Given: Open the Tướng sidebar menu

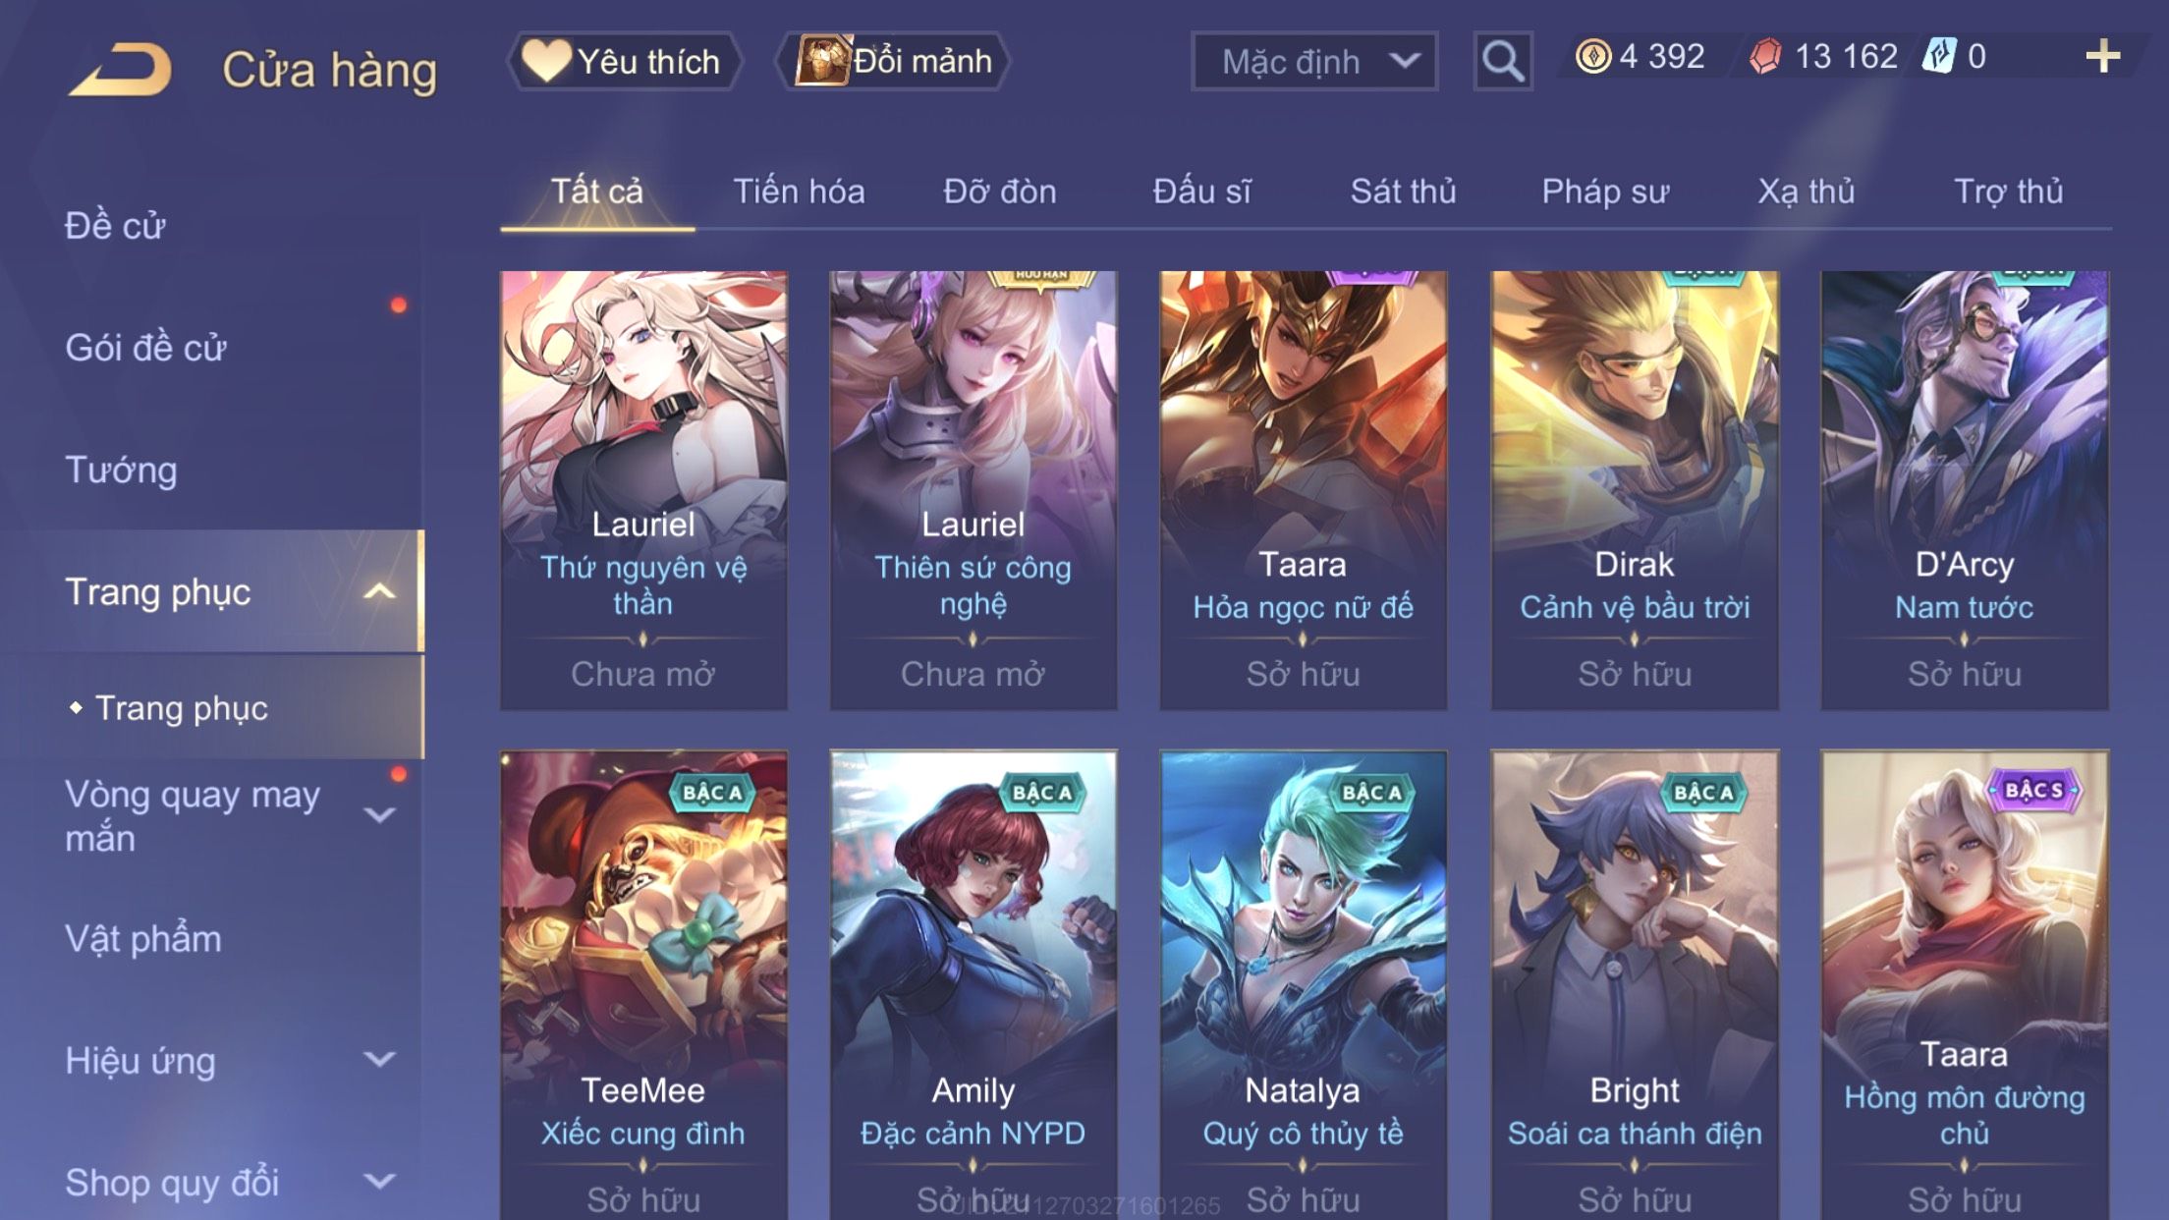Looking at the screenshot, I should click(121, 470).
